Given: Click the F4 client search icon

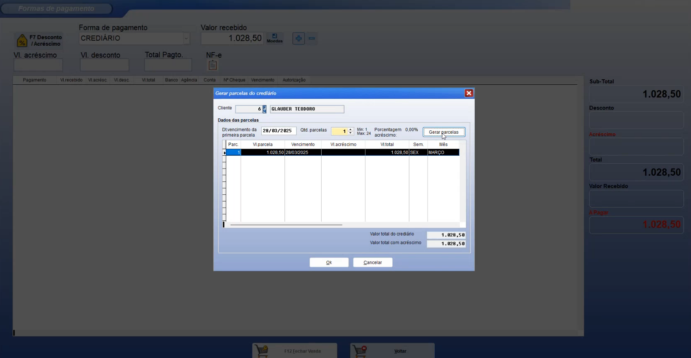Looking at the screenshot, I should coord(264,109).
